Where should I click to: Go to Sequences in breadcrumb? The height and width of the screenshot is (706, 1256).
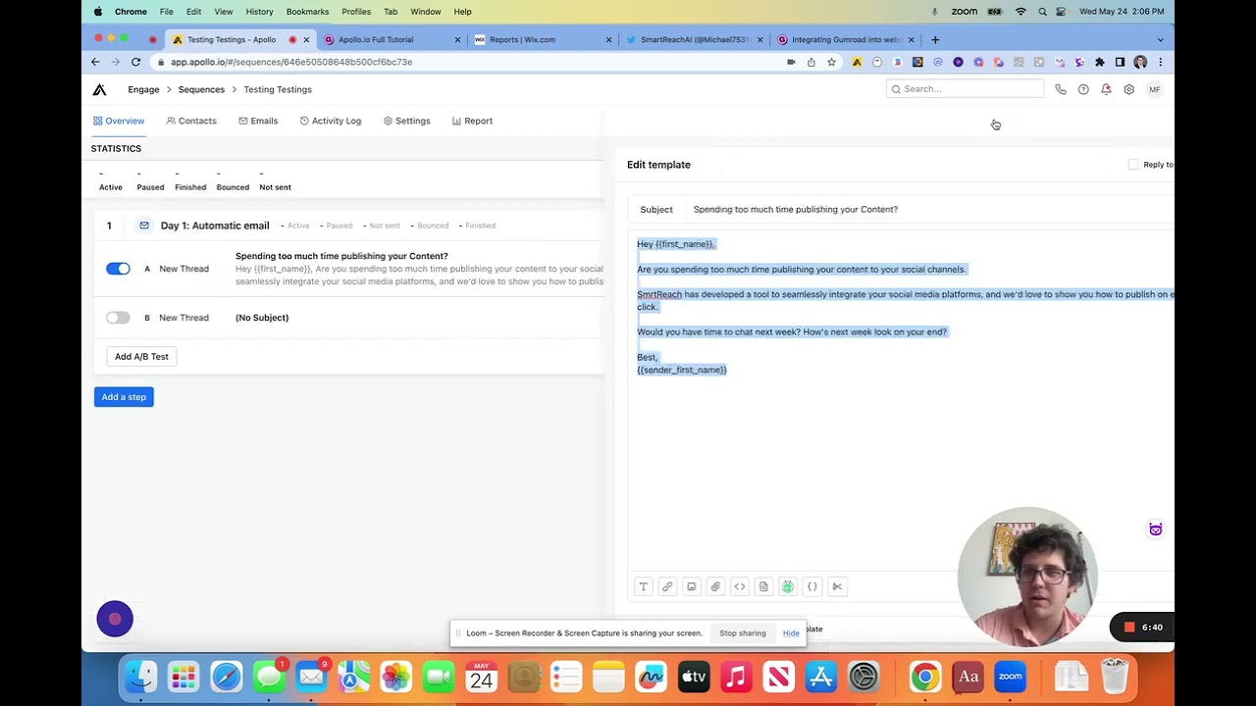click(x=201, y=89)
